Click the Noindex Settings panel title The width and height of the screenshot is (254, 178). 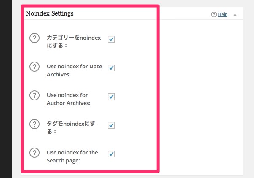(50, 13)
